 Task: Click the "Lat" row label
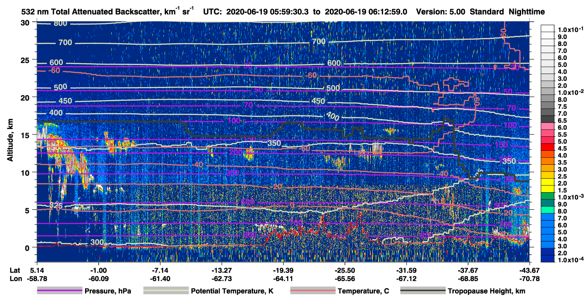(x=14, y=270)
